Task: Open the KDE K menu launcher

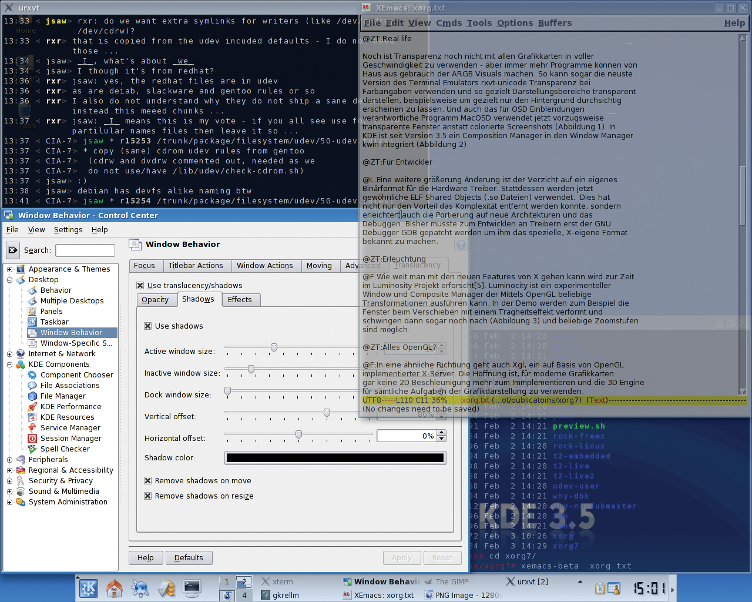Action: pos(89,588)
